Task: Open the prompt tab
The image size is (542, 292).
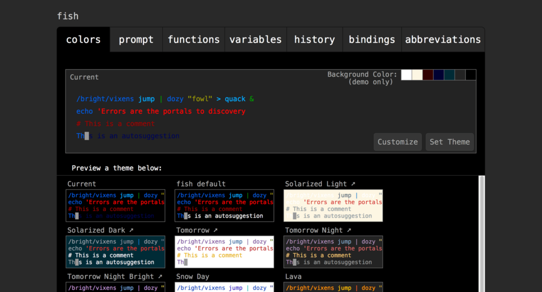Action: tap(136, 40)
